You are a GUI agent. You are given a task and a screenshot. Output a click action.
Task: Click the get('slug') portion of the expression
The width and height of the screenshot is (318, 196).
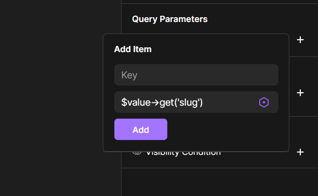coord(181,102)
